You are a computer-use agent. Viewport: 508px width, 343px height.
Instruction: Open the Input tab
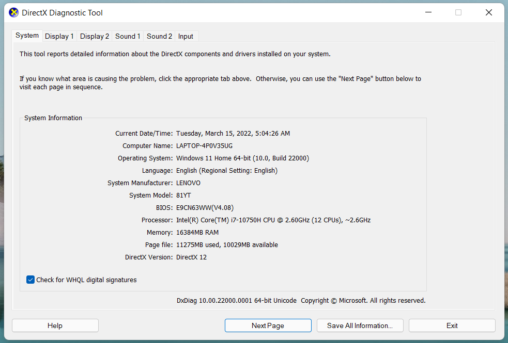pyautogui.click(x=186, y=36)
